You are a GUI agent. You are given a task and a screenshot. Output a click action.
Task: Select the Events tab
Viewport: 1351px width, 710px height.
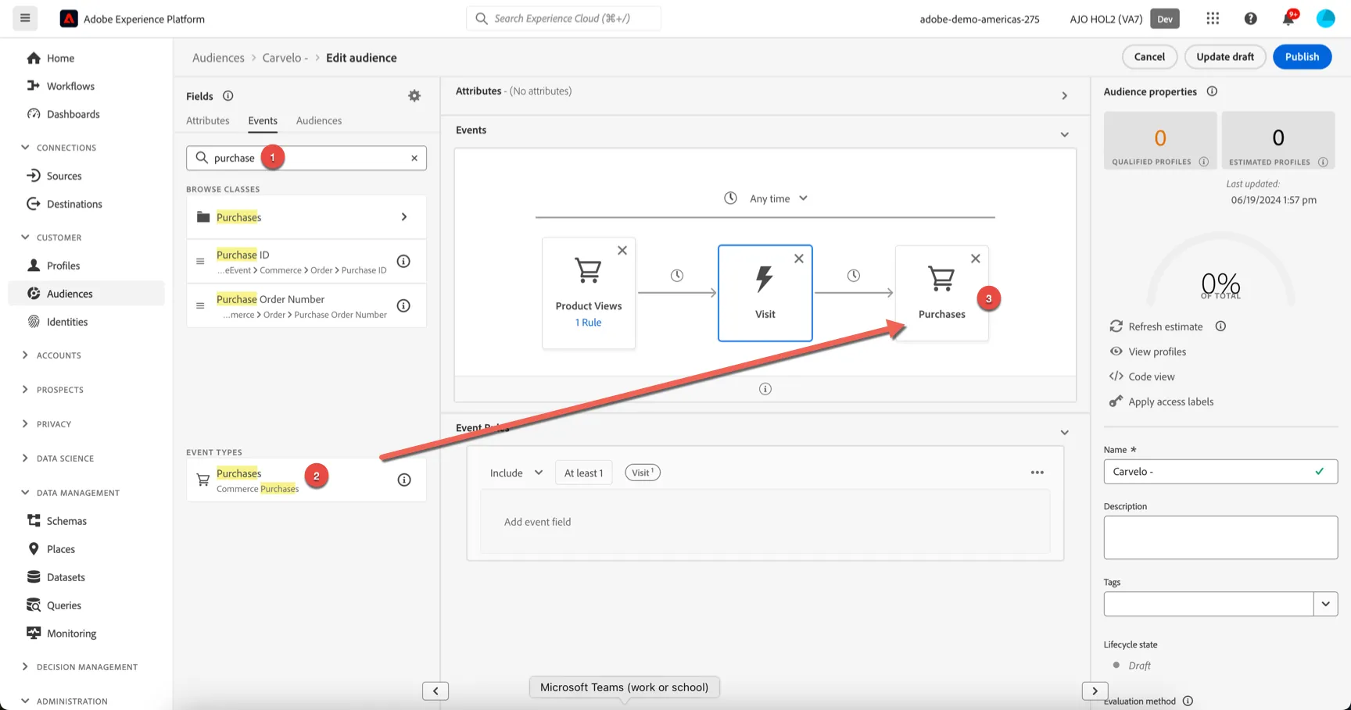point(263,121)
